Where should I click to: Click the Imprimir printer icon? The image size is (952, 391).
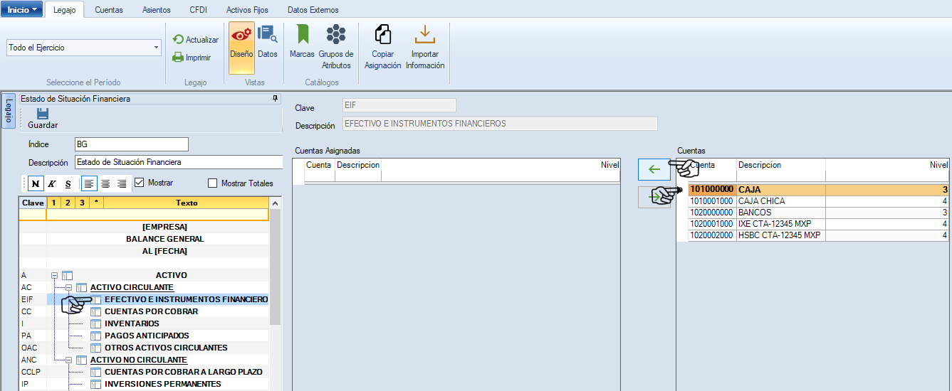pos(179,58)
